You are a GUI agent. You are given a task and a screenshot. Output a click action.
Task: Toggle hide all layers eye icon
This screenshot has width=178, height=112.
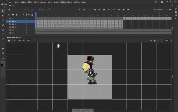pos(29,15)
